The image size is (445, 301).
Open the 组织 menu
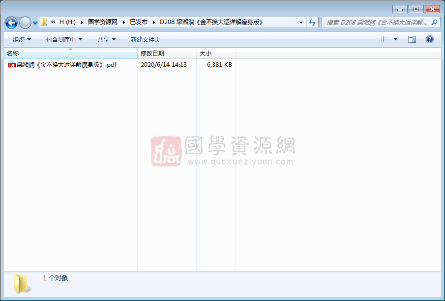(22, 39)
